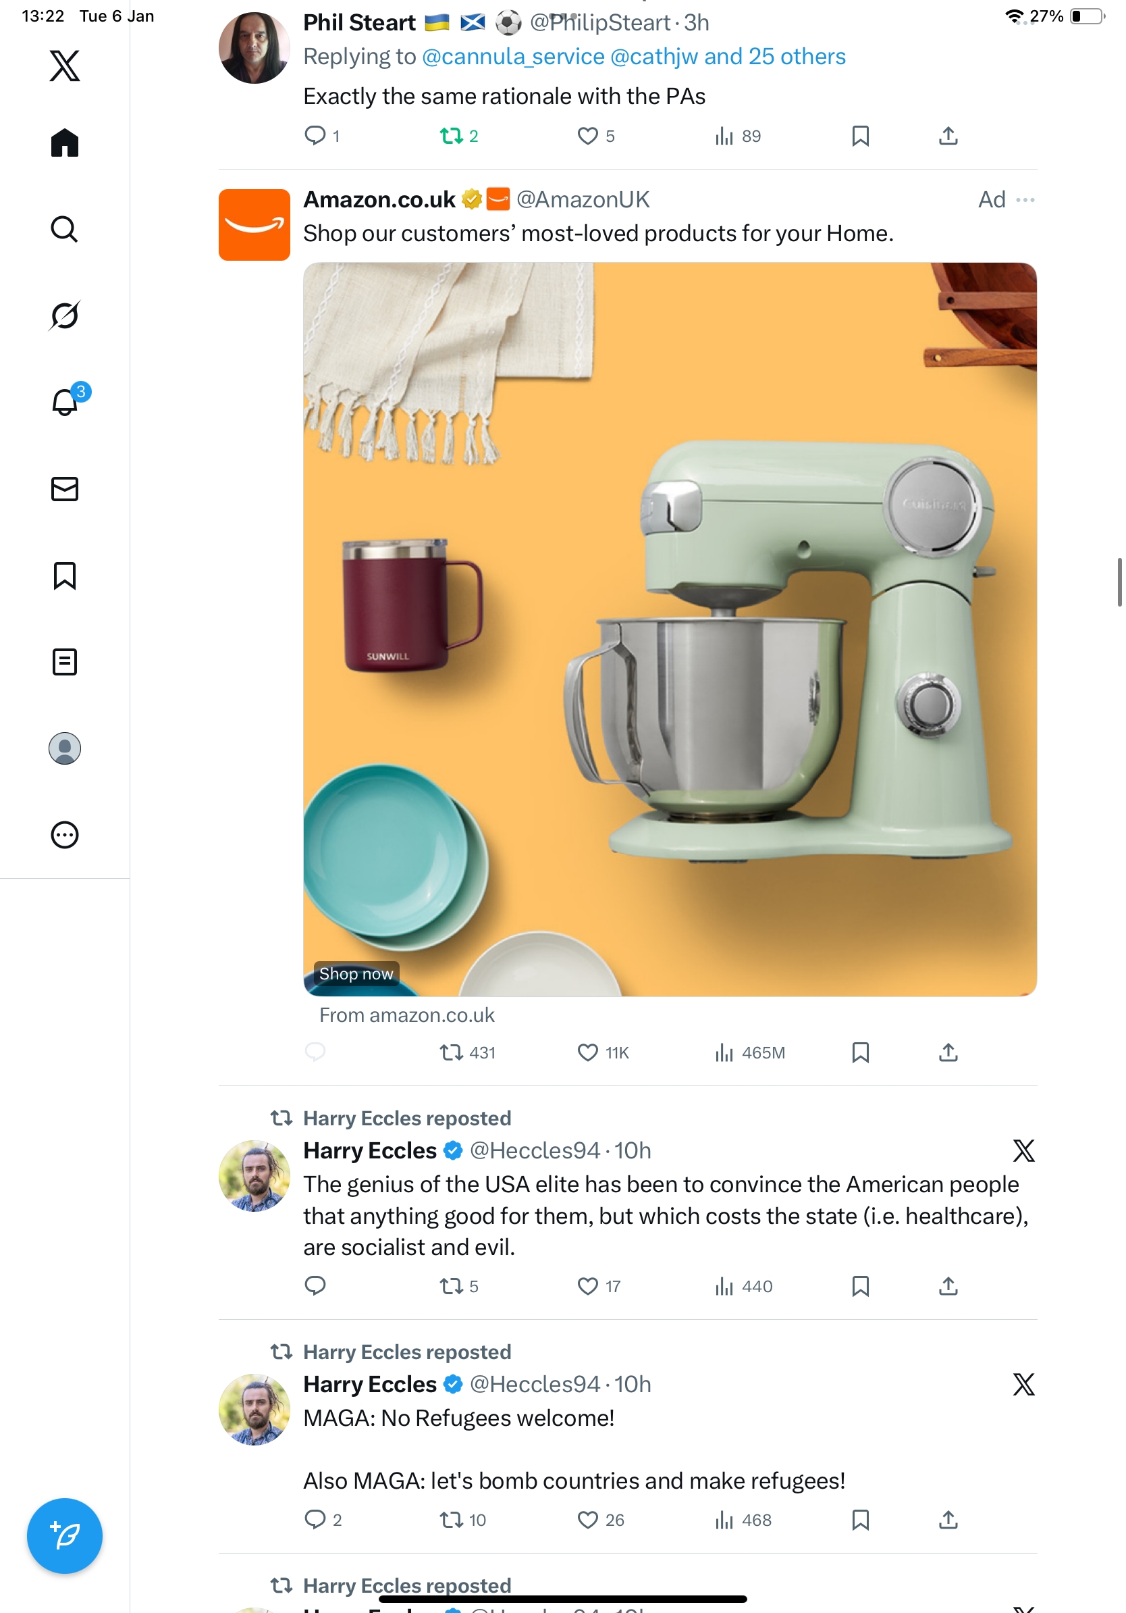Open notifications bell with 3 badge
1126x1613 pixels.
click(65, 402)
